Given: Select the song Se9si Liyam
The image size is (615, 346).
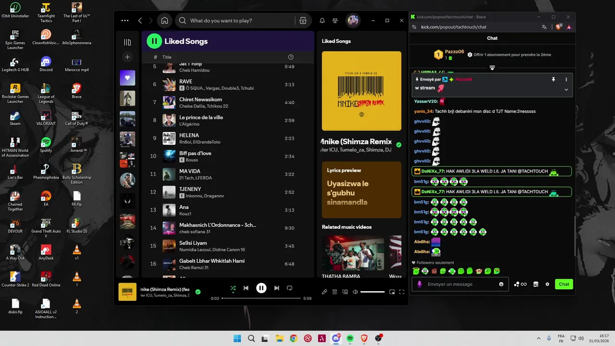Looking at the screenshot, I should (x=228, y=246).
